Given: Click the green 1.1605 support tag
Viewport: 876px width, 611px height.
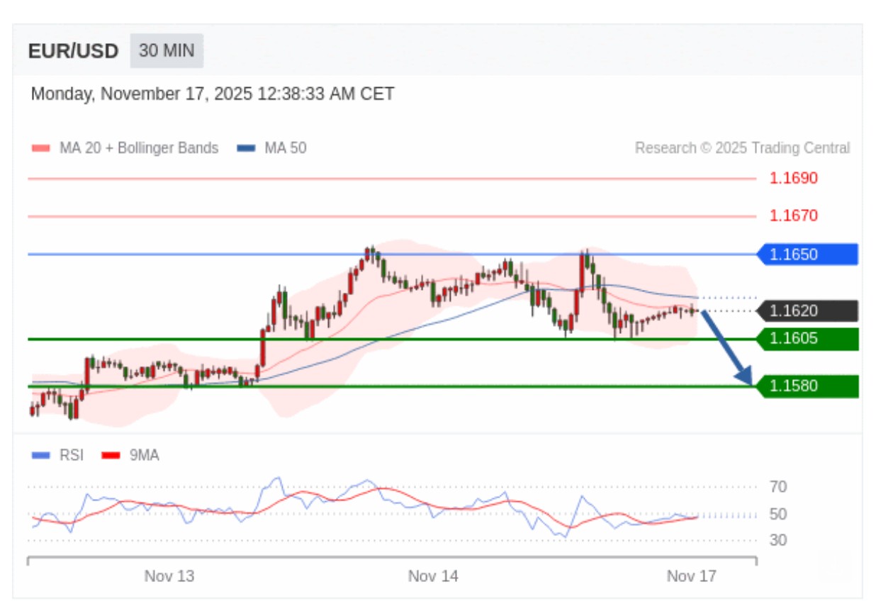Looking at the screenshot, I should (x=807, y=339).
